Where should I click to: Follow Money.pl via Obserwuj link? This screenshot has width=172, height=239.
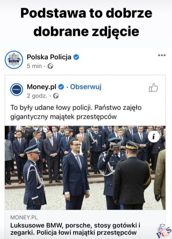(86, 87)
